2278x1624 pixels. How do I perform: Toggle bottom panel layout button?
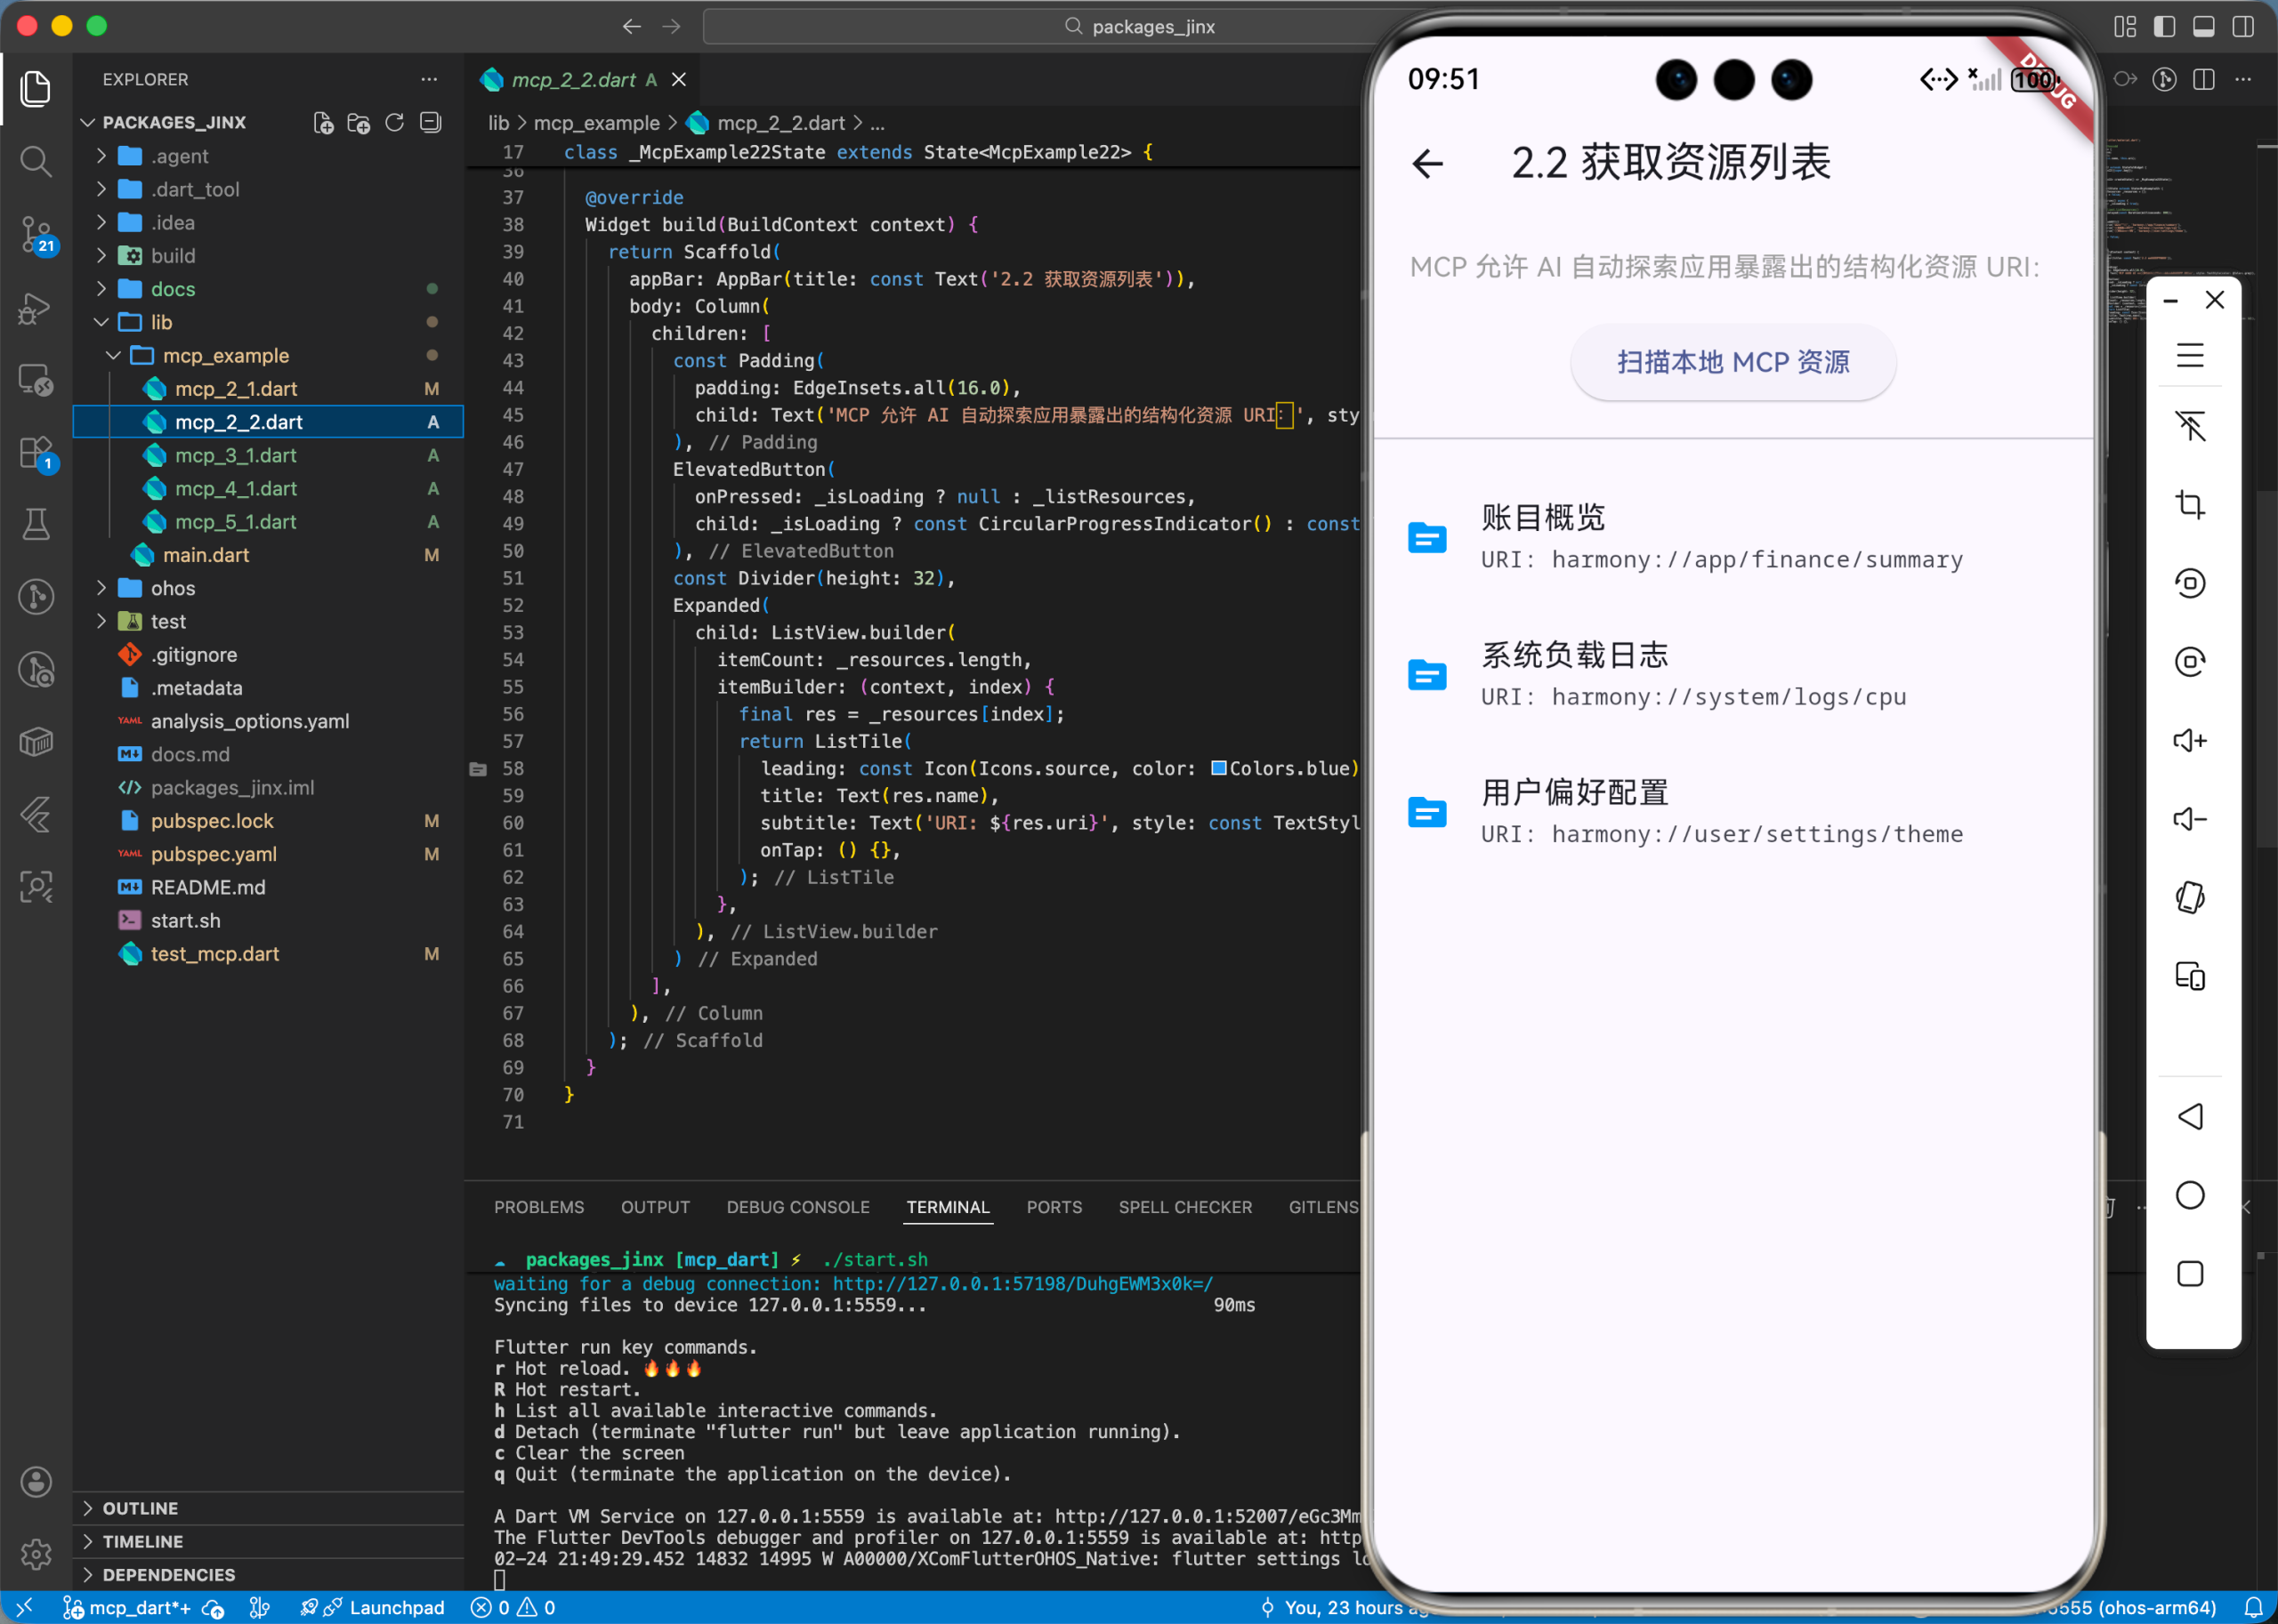2203,26
